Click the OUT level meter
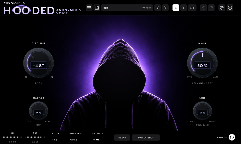Image resolution: width=241 pixels, height=144 pixels. click(35, 137)
